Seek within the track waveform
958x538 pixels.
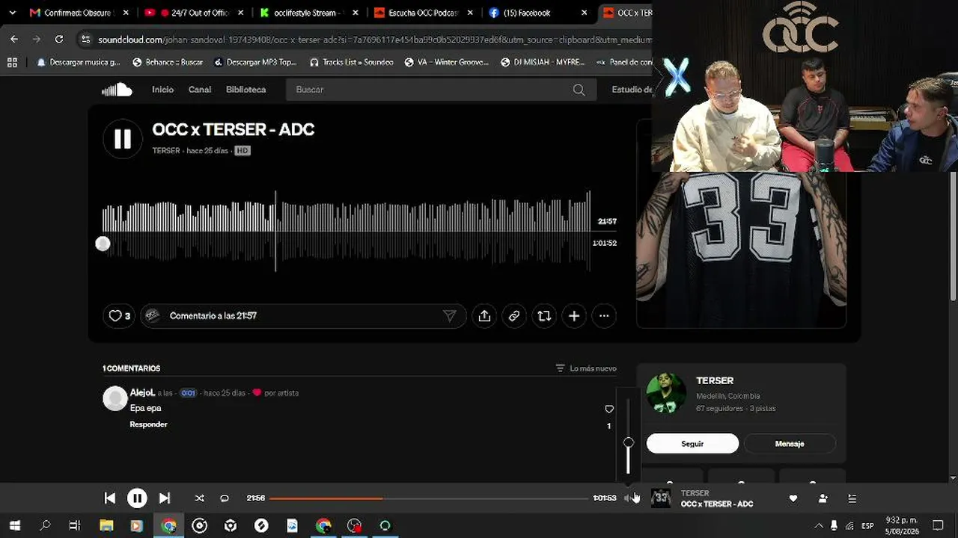[x=347, y=232]
